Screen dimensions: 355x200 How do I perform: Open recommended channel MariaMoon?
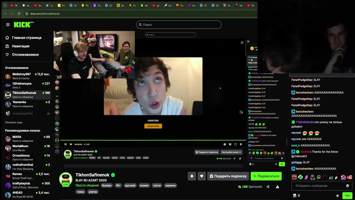point(27,148)
